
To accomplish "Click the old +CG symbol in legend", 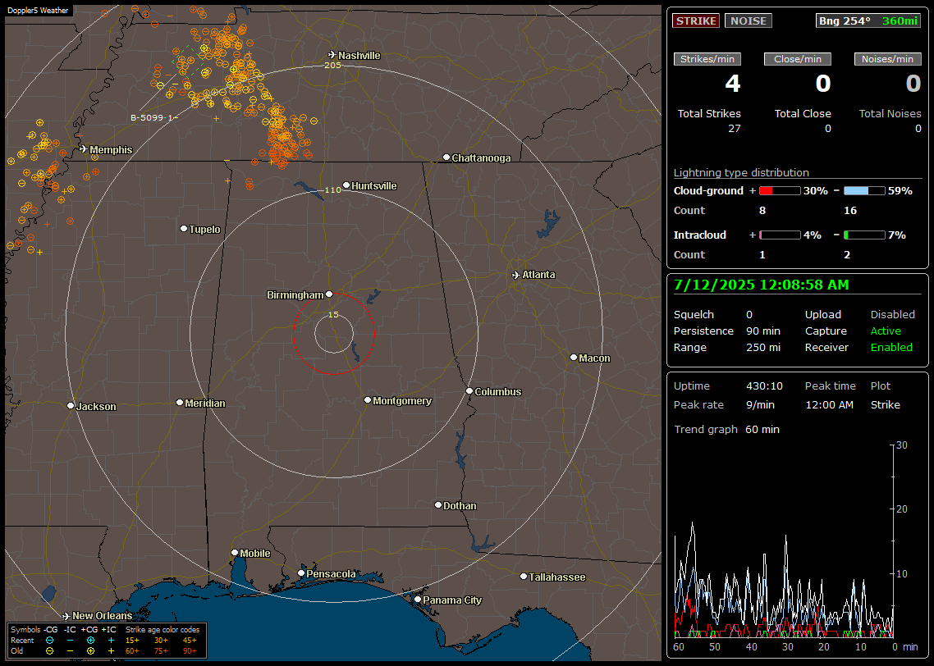I will [90, 651].
